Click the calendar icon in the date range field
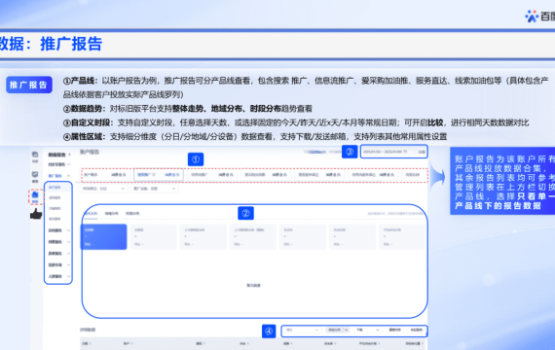Screen dimensions: 555x350 [406, 152]
